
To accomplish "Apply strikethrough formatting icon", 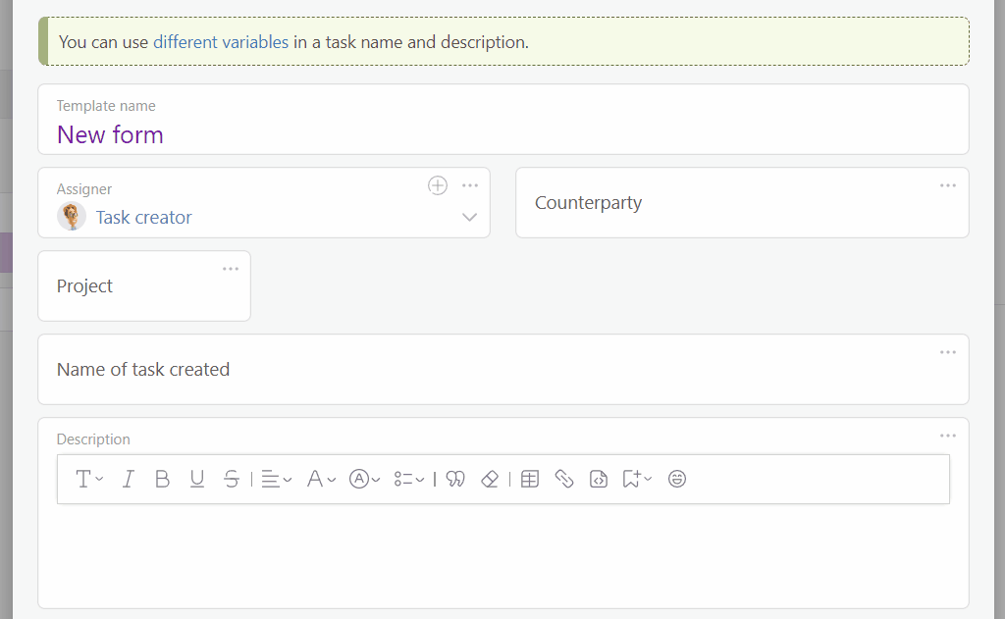I will pyautogui.click(x=232, y=479).
